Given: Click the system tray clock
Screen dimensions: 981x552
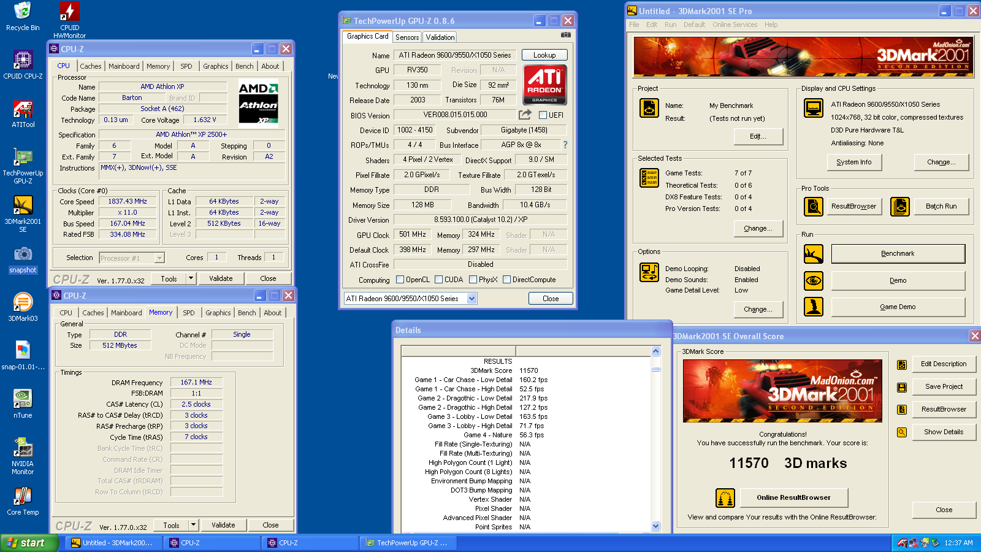Looking at the screenshot, I should (958, 543).
